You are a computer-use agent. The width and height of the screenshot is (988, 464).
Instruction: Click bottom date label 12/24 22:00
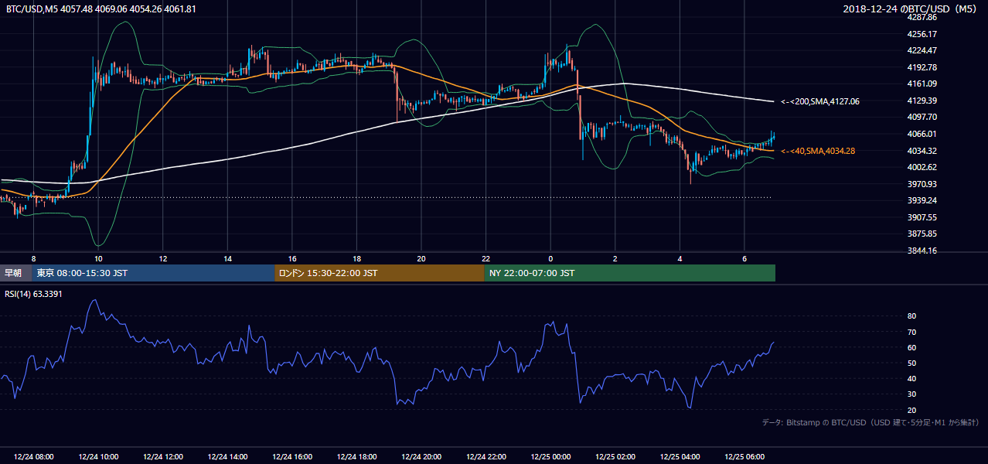pos(485,457)
